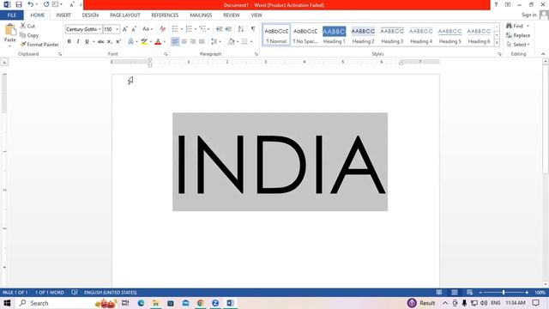Decrease the paragraph indent
The height and width of the screenshot is (309, 549).
pos(220,29)
